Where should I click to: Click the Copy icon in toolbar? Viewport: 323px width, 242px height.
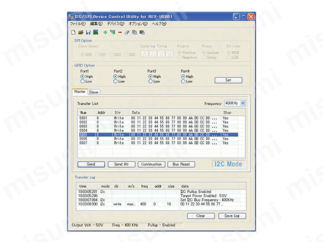pos(135,32)
